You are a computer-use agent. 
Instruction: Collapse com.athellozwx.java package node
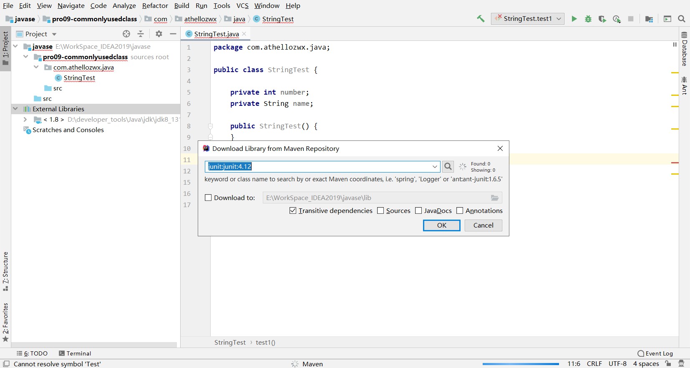(36, 67)
